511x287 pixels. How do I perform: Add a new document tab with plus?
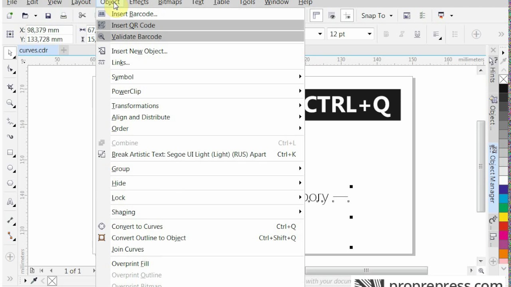pos(63,50)
